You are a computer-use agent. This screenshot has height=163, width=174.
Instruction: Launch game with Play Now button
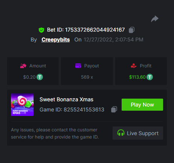[142, 105]
